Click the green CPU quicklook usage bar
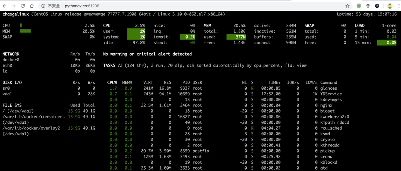 (21, 25)
